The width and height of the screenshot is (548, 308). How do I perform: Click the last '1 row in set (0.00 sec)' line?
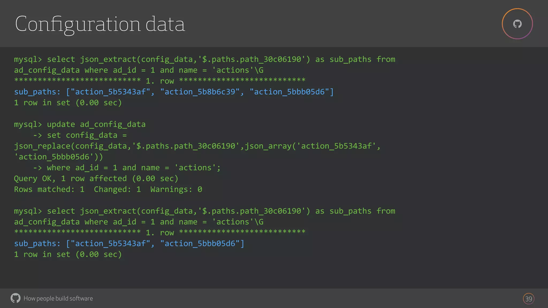click(x=68, y=255)
